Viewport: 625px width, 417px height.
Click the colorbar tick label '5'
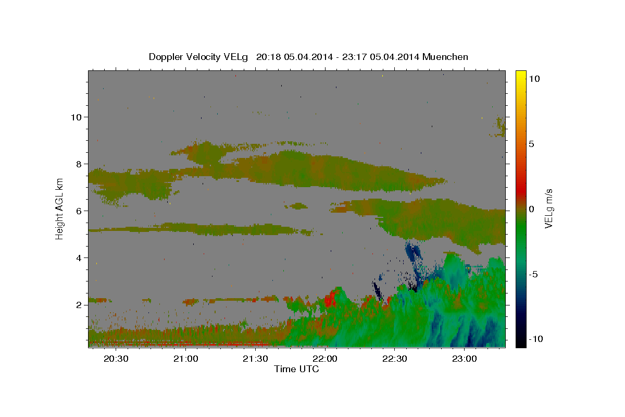[x=531, y=144]
